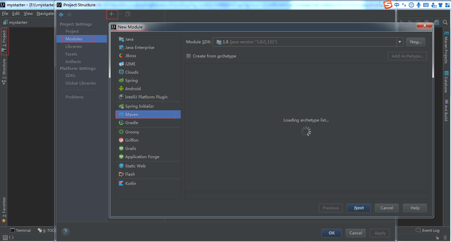Open the Edit menu
This screenshot has width=451, height=242.
(16, 14)
